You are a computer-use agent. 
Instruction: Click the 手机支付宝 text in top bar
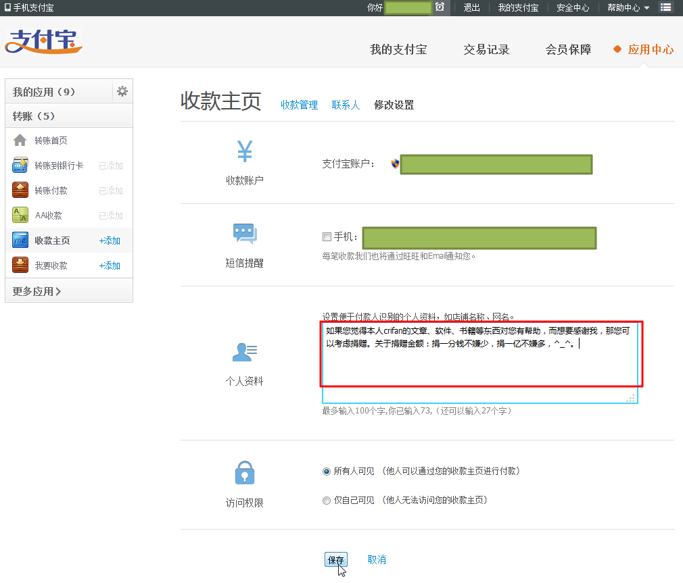(x=34, y=7)
